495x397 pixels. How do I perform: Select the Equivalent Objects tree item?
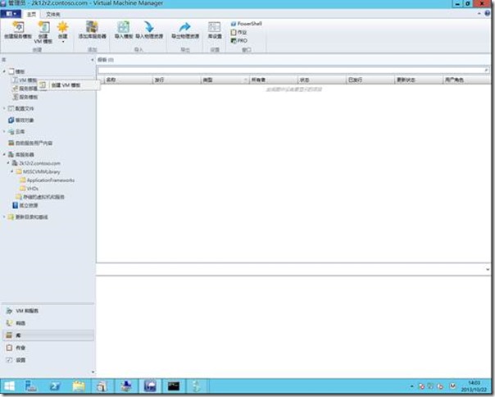click(20, 120)
